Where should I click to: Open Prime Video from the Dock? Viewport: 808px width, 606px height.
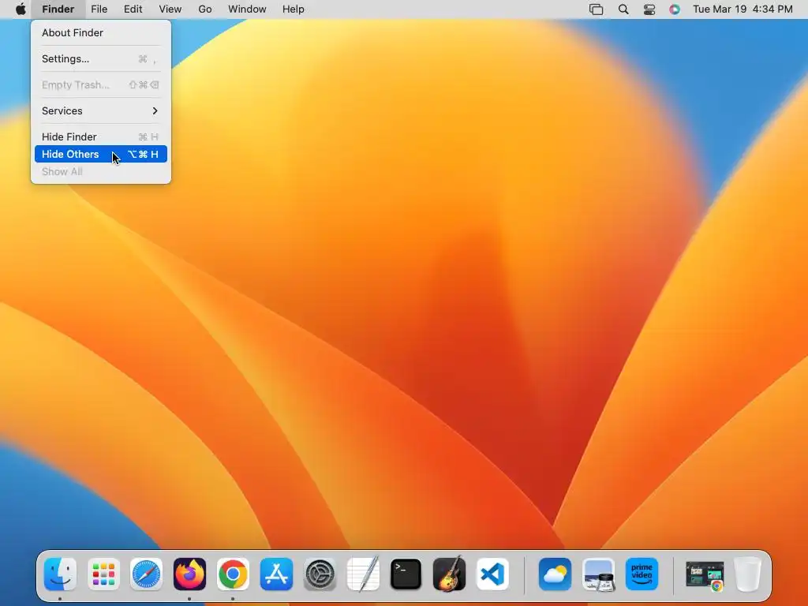pos(642,574)
